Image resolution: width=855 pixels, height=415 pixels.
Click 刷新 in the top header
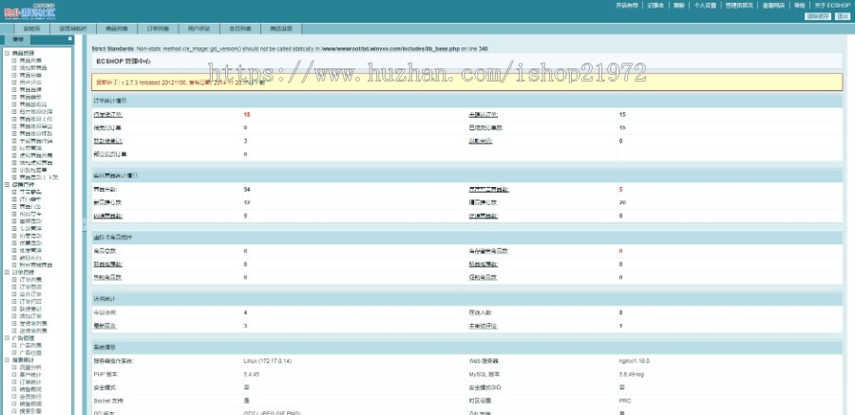(679, 6)
